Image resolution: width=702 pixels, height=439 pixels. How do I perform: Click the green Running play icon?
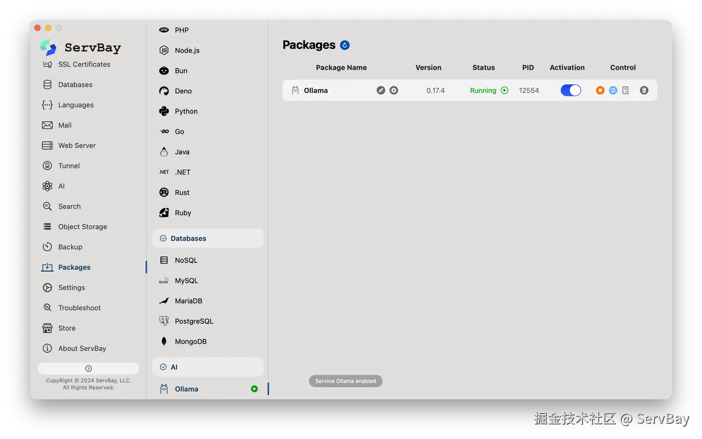[505, 90]
